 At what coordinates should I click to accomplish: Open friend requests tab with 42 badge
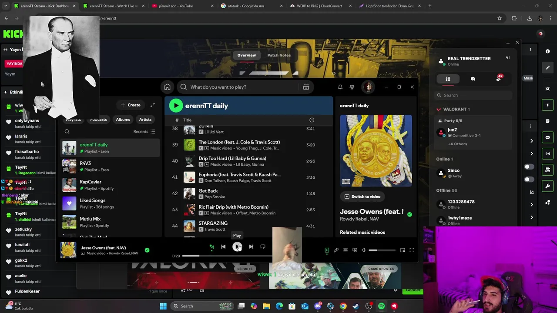tap(499, 78)
